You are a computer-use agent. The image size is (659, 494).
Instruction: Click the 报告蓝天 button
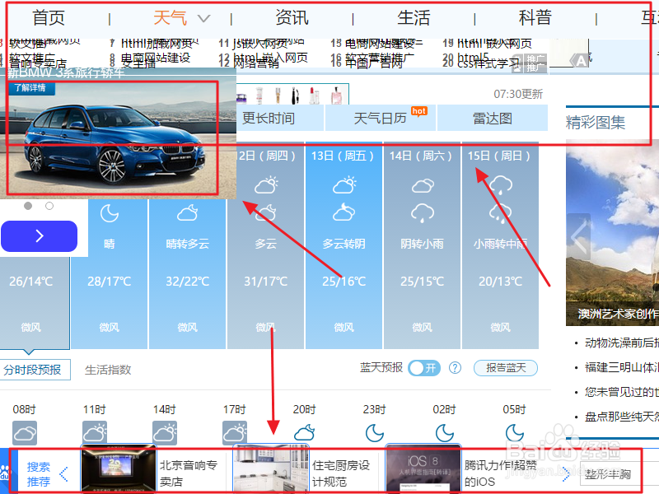tap(506, 368)
